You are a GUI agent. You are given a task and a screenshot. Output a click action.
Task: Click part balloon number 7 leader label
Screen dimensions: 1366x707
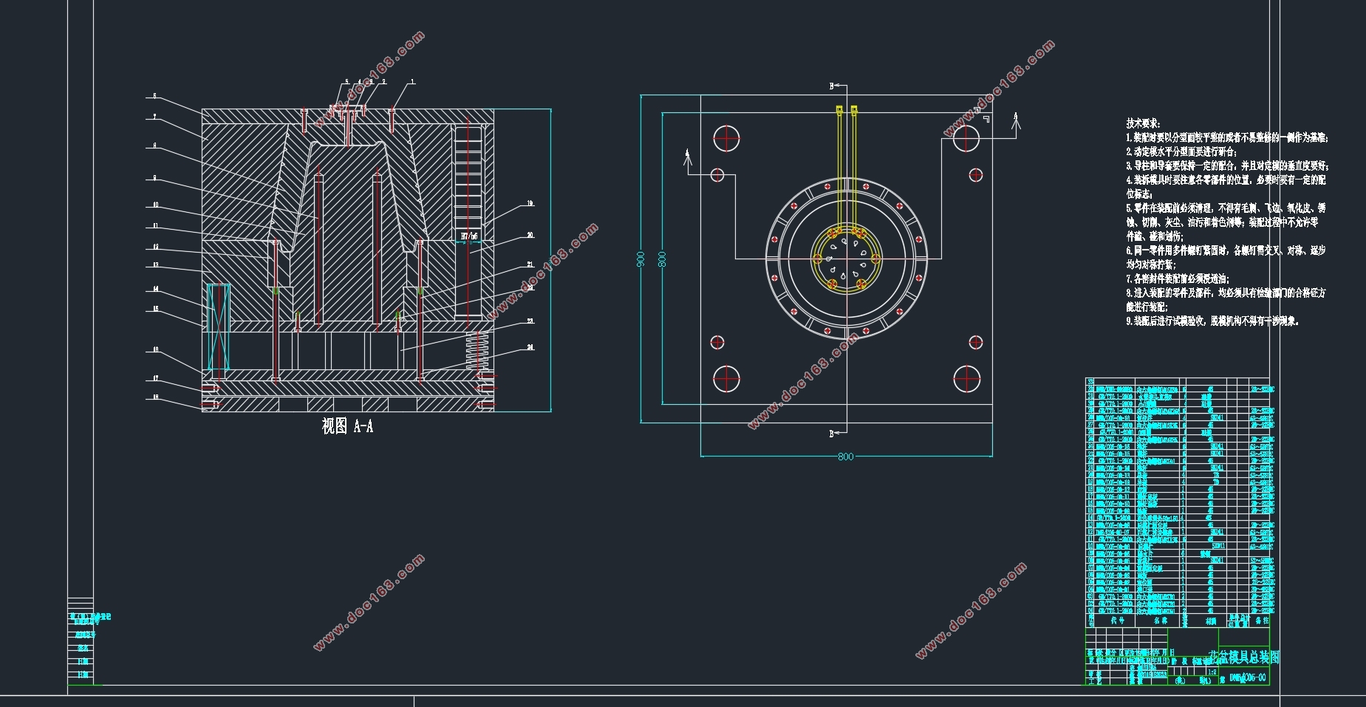[154, 117]
